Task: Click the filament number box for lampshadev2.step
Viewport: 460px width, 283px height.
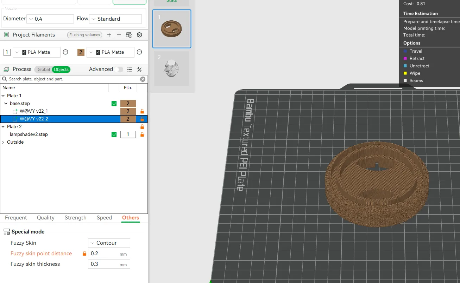Action: click(x=128, y=134)
